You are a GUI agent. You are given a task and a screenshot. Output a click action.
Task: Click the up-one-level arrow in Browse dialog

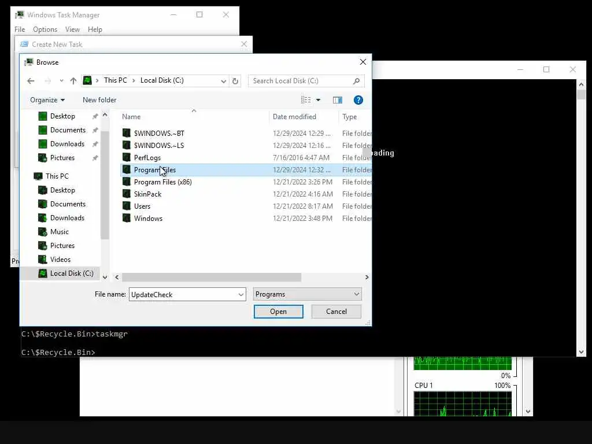(73, 81)
